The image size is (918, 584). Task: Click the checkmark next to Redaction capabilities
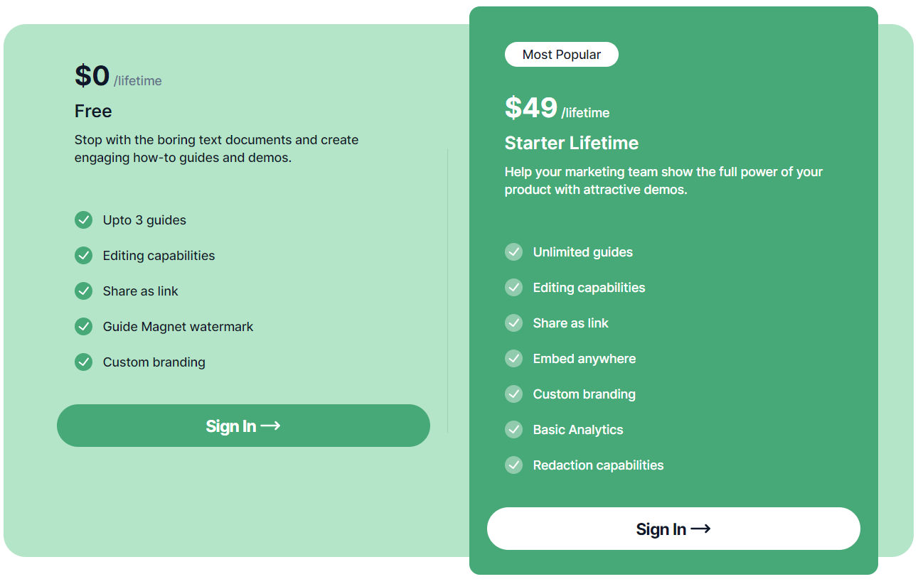click(x=513, y=465)
